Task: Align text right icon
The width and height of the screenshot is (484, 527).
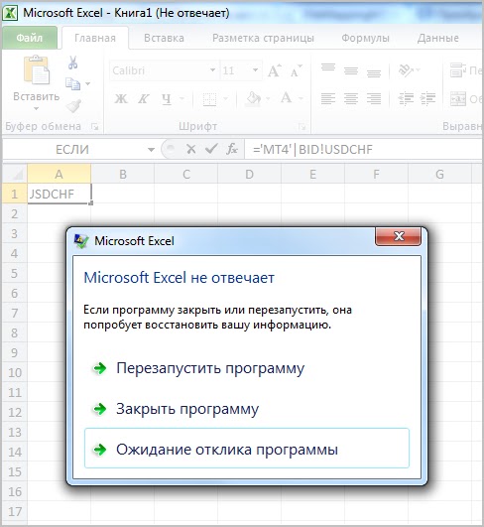Action: 374,99
